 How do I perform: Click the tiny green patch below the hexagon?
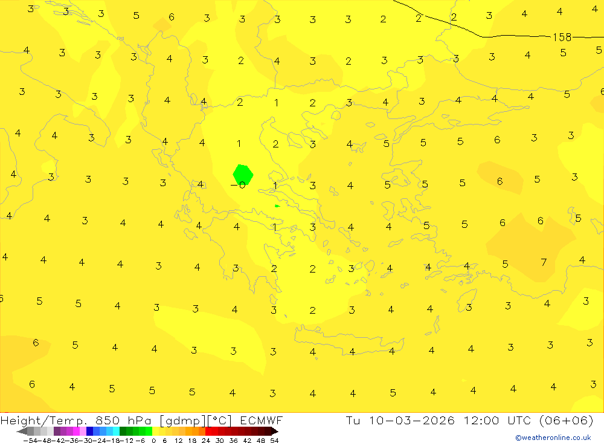coord(277,206)
